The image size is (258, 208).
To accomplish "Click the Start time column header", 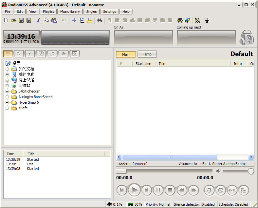I will tap(143, 64).
